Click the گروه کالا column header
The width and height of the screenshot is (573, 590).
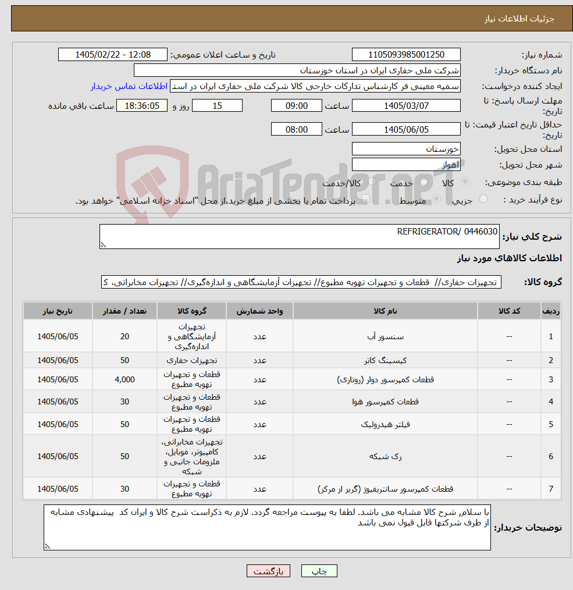[x=191, y=311]
